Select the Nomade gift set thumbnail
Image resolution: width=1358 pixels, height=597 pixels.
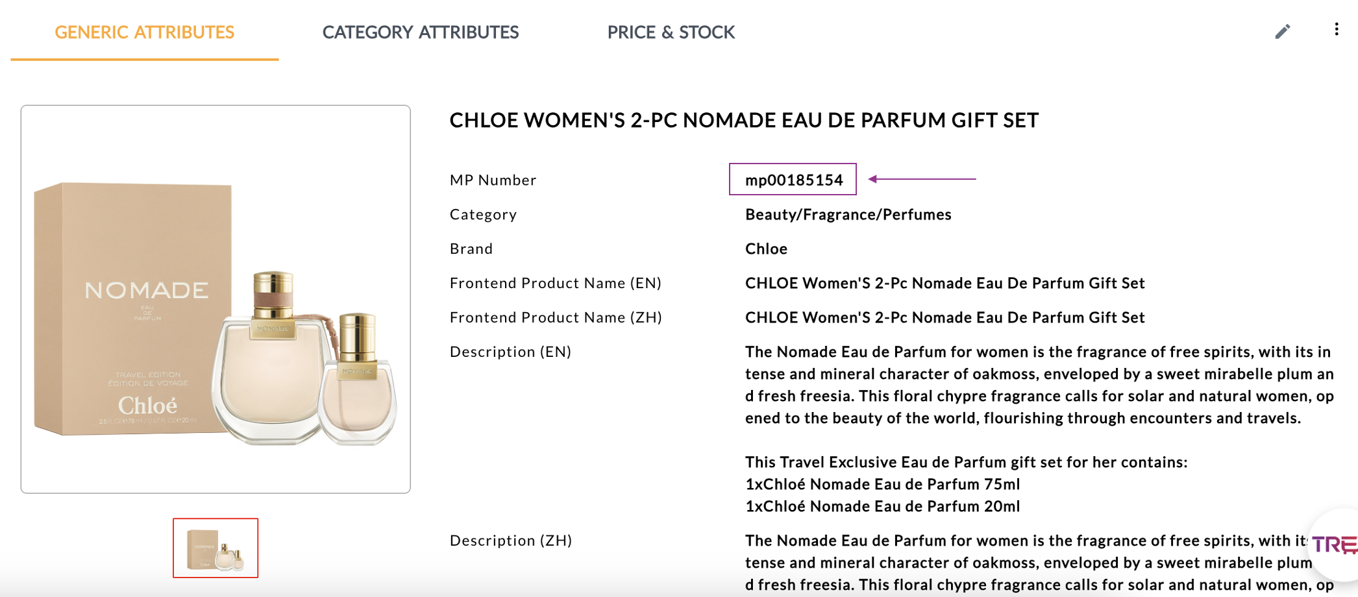216,548
